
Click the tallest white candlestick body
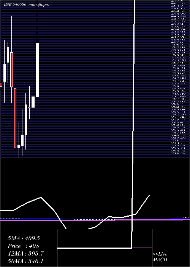pos(37,70)
